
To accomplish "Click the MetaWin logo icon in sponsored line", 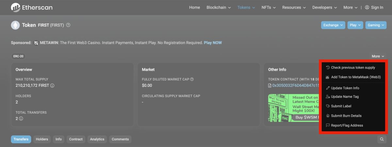I will (36, 43).
